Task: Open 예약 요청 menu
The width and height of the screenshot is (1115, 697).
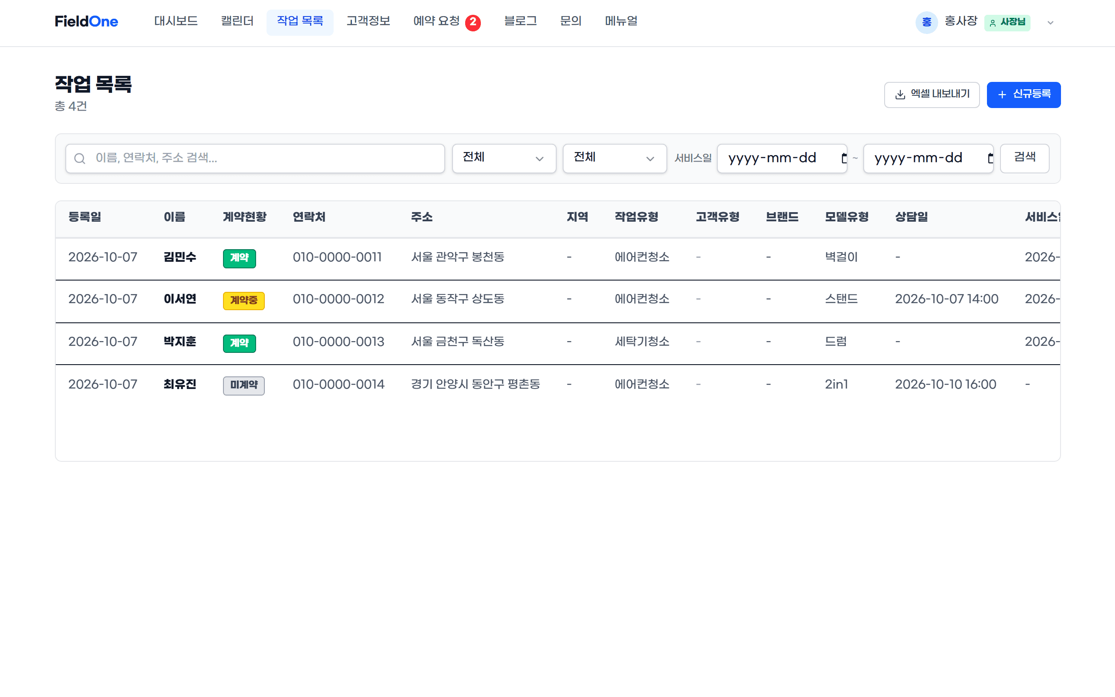Action: click(x=436, y=22)
